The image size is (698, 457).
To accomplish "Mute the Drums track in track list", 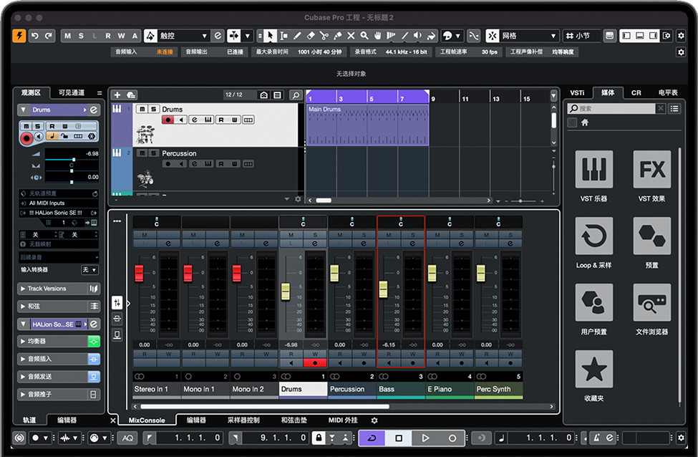I will (x=142, y=109).
